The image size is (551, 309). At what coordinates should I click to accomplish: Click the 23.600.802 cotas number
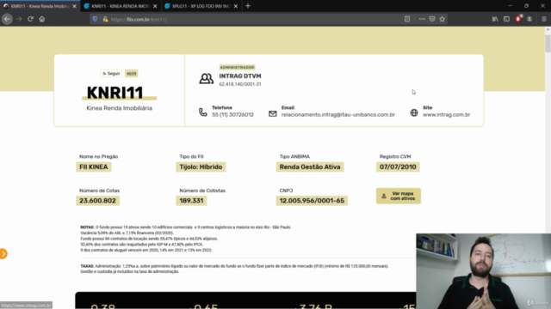(97, 201)
